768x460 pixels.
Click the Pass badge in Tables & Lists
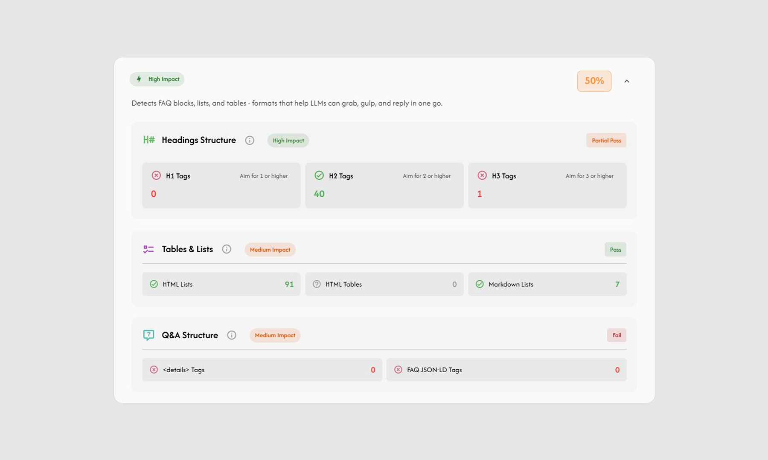pyautogui.click(x=615, y=250)
